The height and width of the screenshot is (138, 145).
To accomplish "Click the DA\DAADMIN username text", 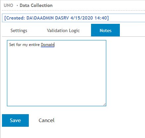I will click(x=40, y=18).
